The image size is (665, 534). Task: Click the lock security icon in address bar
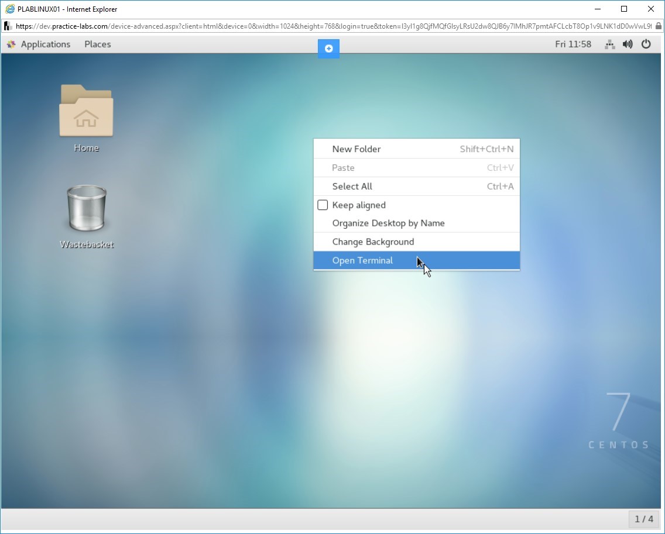point(659,26)
